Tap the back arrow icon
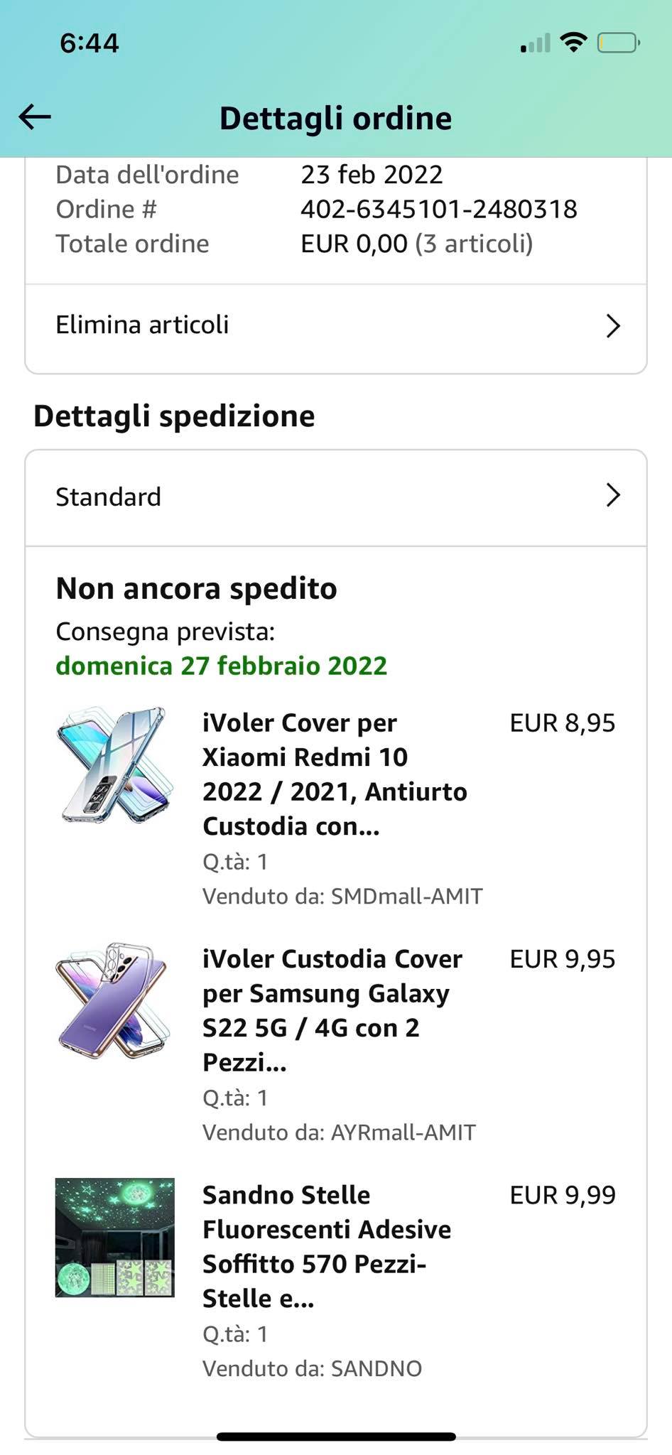The image size is (672, 1455). point(35,117)
